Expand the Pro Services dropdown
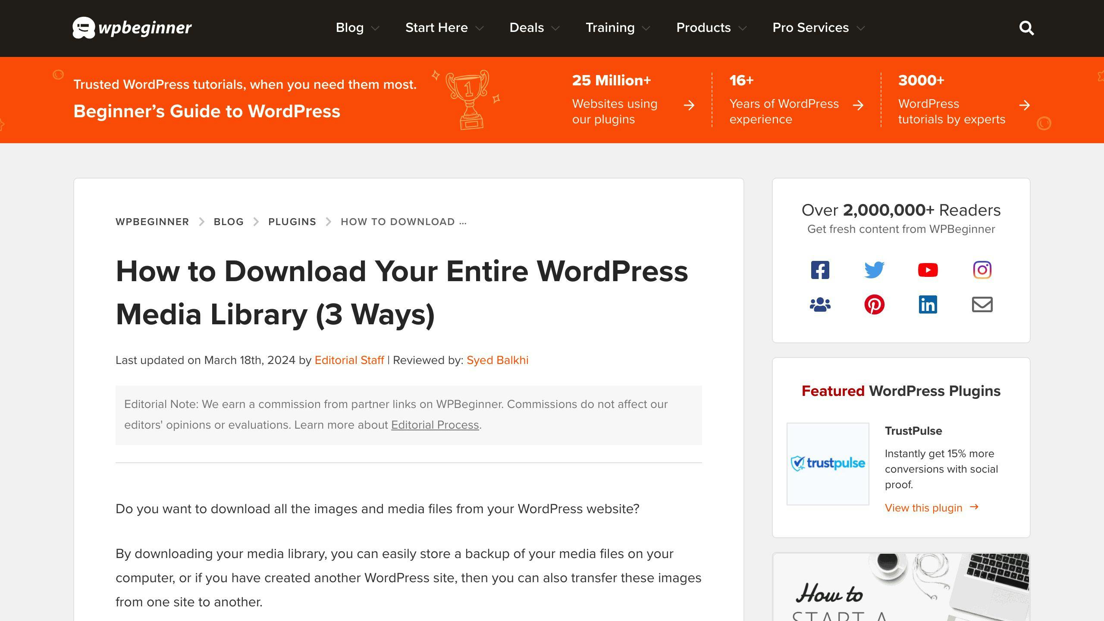Screen dimensions: 1104x621 810,28
